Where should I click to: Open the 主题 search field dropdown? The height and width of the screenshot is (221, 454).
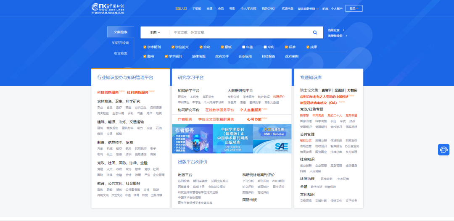(x=155, y=32)
